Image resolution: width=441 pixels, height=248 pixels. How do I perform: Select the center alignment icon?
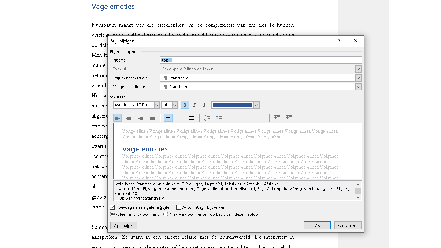coord(129,118)
